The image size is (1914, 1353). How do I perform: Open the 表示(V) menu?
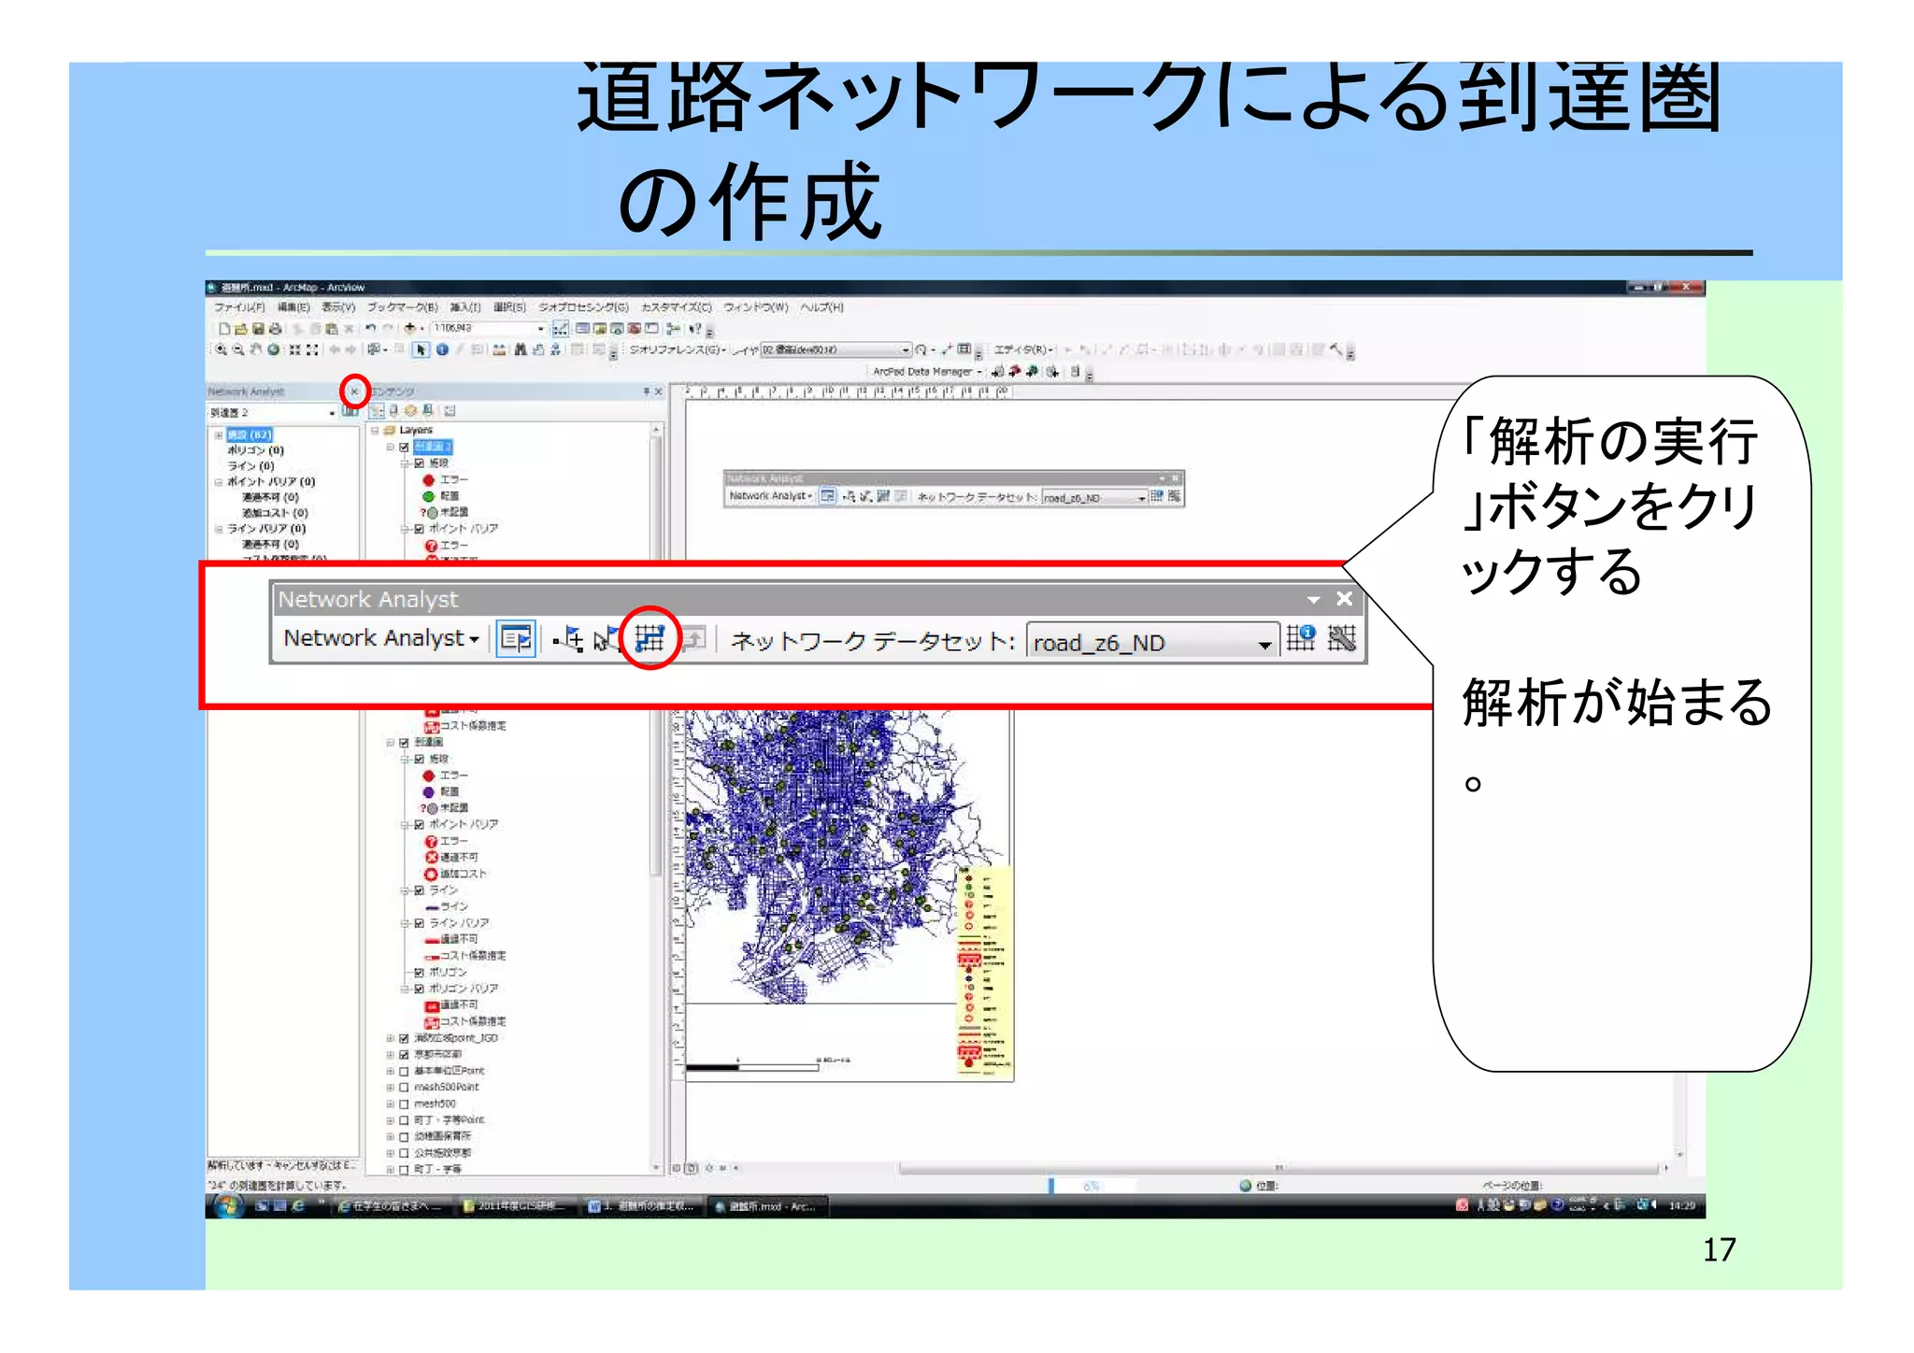(x=338, y=307)
